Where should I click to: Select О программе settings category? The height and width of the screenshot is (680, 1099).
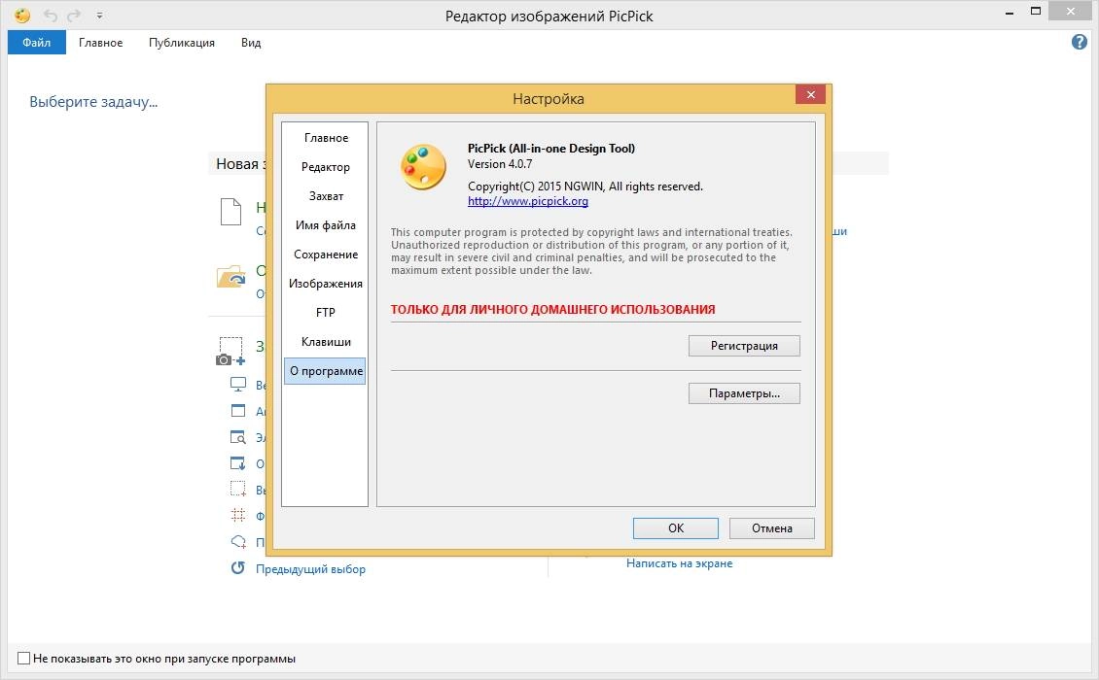325,371
